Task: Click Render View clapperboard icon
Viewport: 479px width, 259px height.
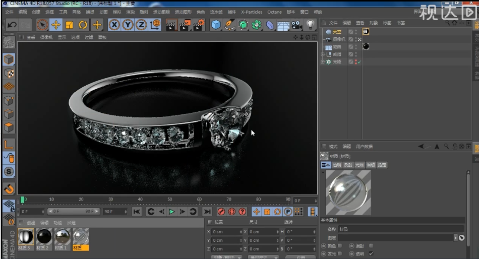Action: click(x=171, y=25)
